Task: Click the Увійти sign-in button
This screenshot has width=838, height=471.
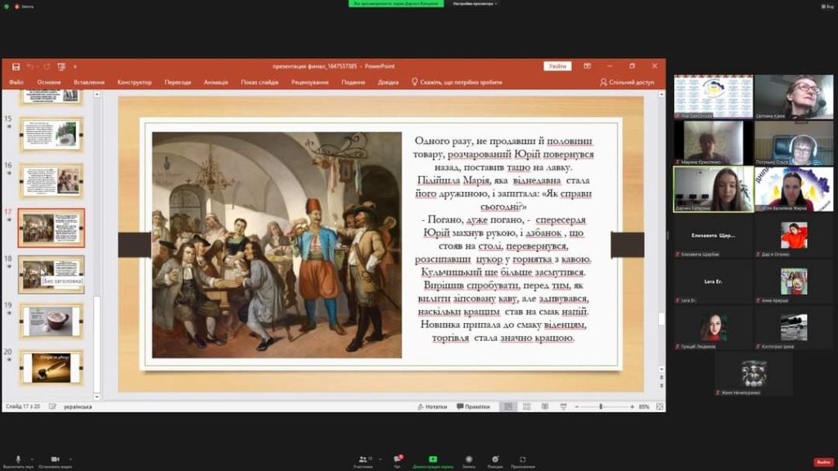Action: click(x=557, y=66)
